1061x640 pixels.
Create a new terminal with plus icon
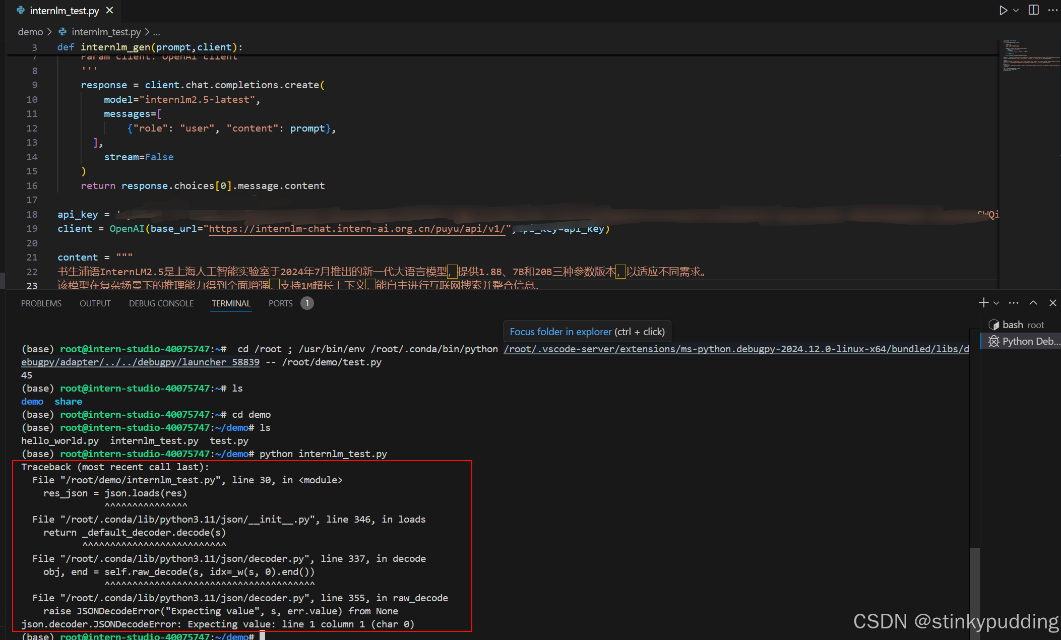(983, 303)
